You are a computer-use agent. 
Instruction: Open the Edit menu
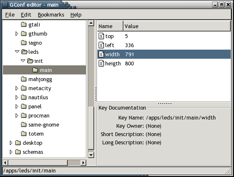[26, 14]
